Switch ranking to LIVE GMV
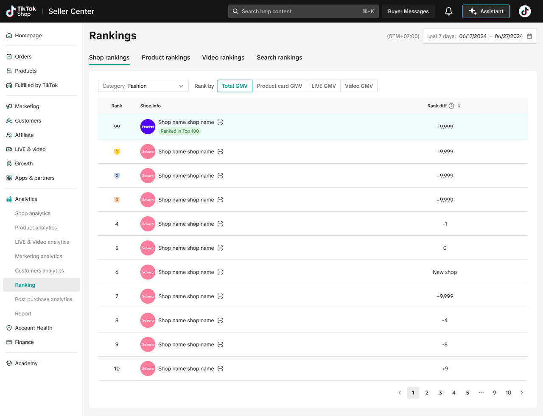Screen dimensions: 543x416 pyautogui.click(x=323, y=86)
